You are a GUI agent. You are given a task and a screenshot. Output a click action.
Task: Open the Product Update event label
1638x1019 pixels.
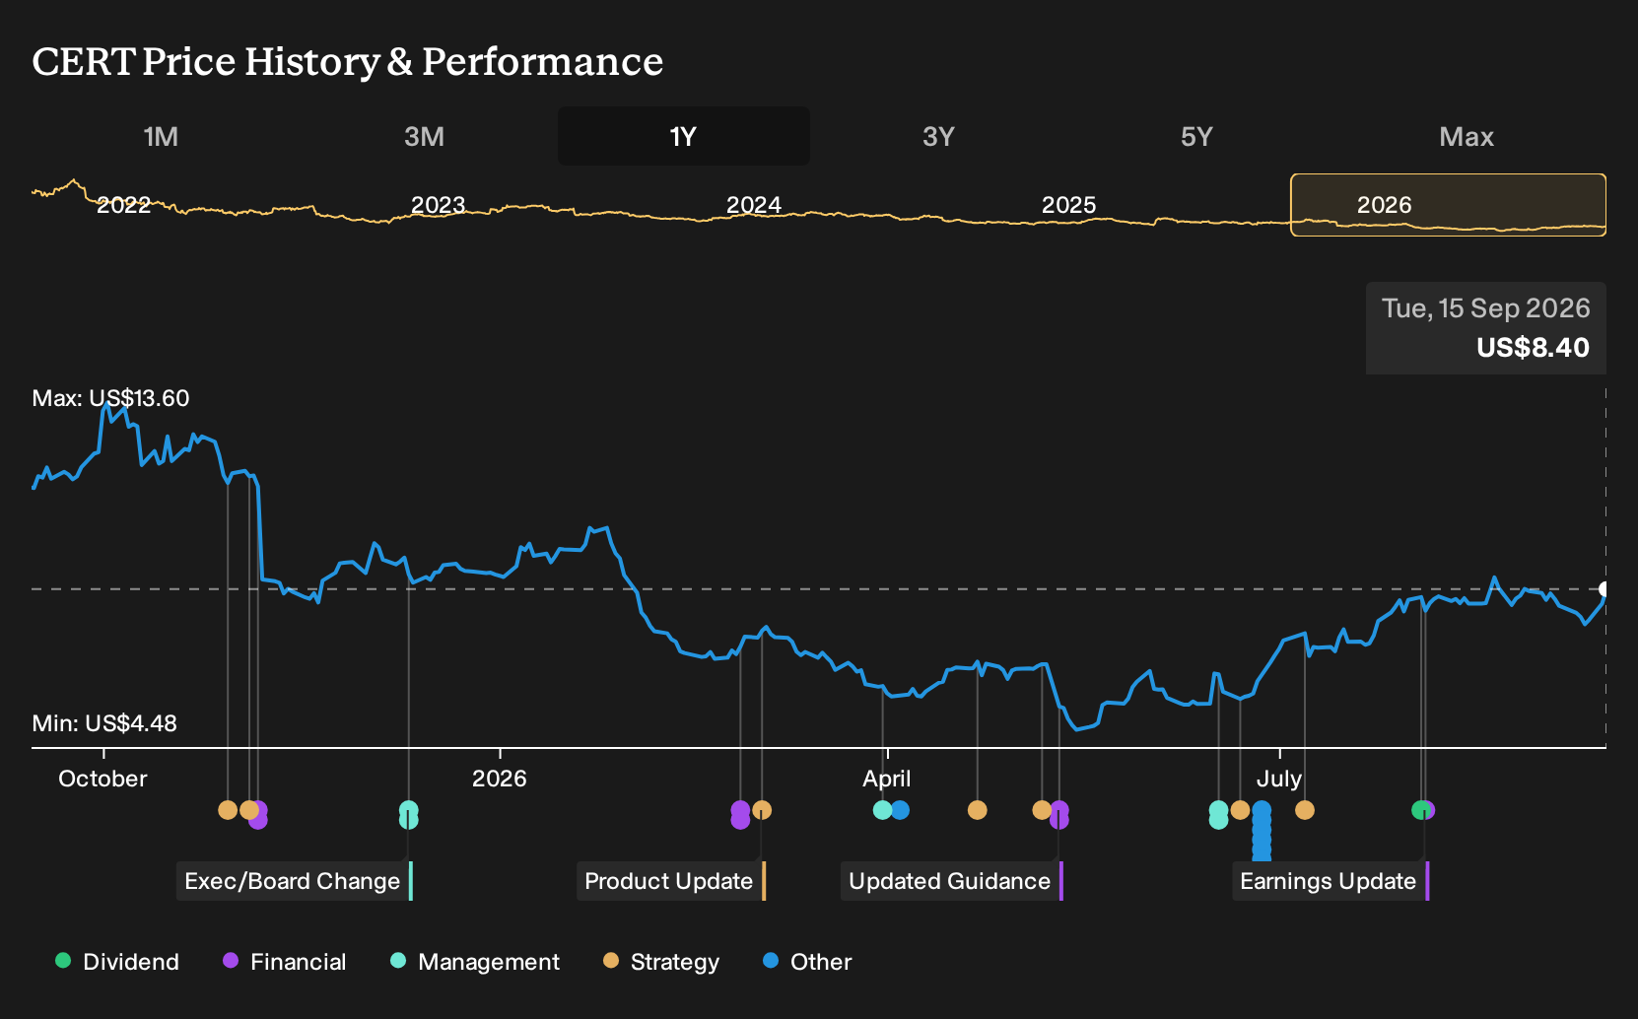[x=670, y=881]
